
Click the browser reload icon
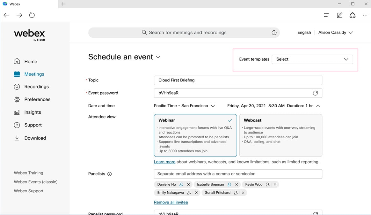(x=32, y=15)
